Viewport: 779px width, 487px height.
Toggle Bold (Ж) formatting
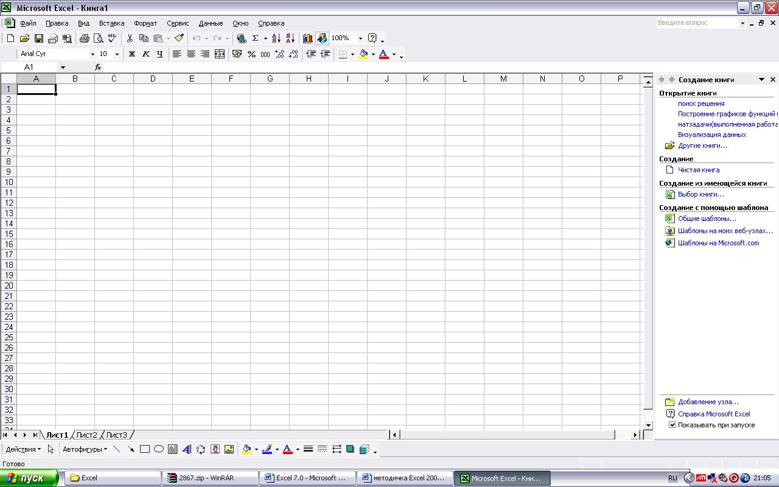pyautogui.click(x=131, y=54)
